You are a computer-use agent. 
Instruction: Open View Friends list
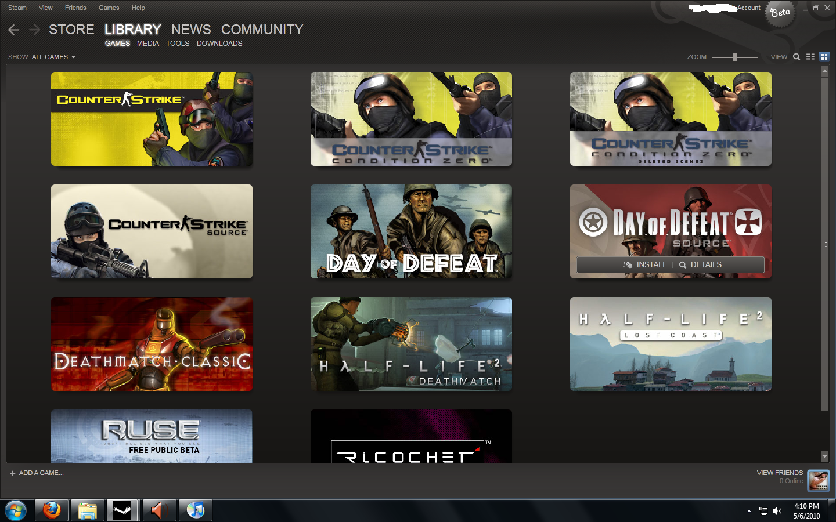[780, 473]
